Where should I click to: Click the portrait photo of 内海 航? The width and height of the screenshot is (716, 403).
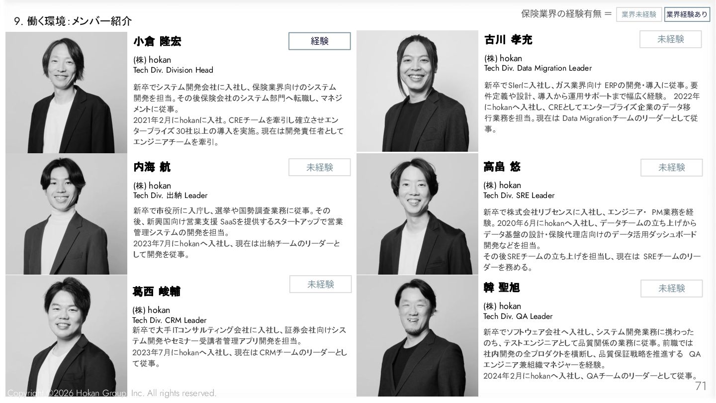[67, 214]
